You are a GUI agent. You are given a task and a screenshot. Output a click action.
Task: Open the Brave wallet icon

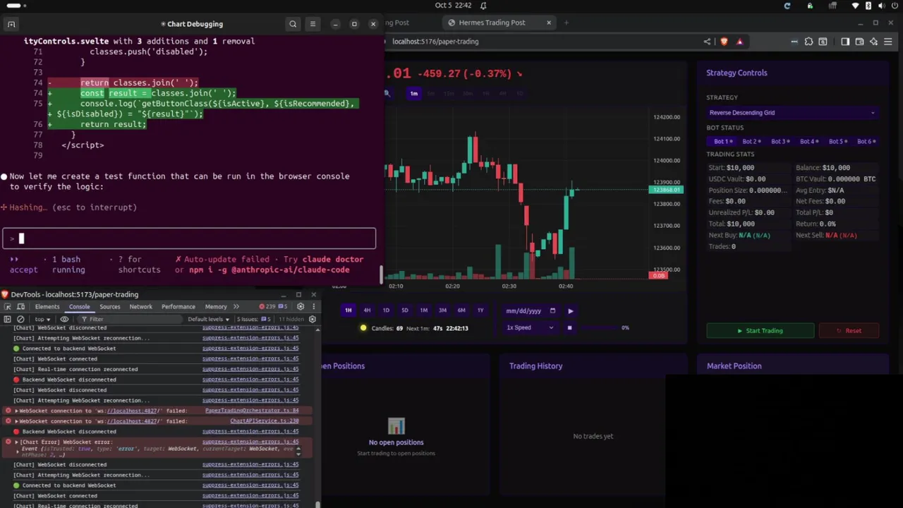pos(859,42)
